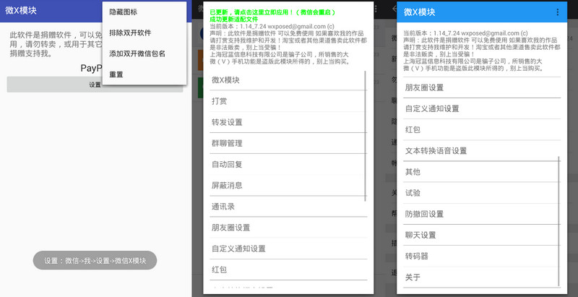The image size is (578, 297).
Task: Tap dimmed three-dot icon behind green-notice dialog
Action: [x=375, y=8]
